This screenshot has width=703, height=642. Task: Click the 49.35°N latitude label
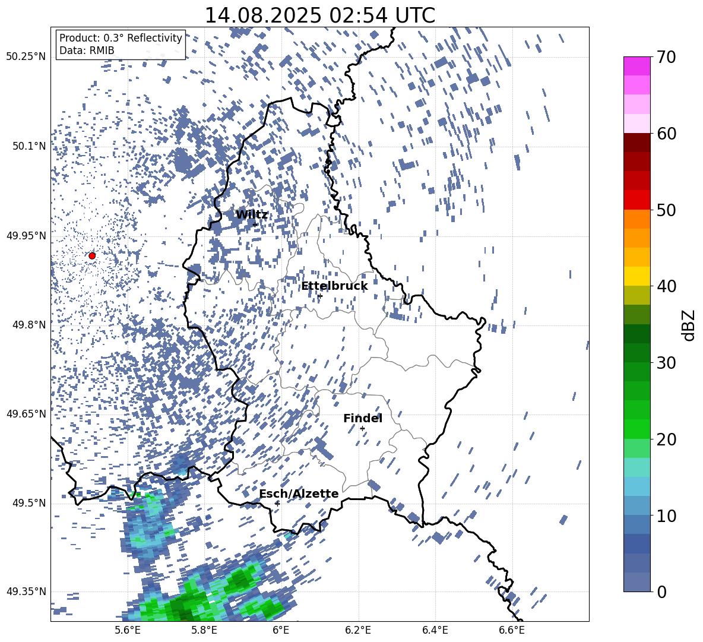(26, 592)
